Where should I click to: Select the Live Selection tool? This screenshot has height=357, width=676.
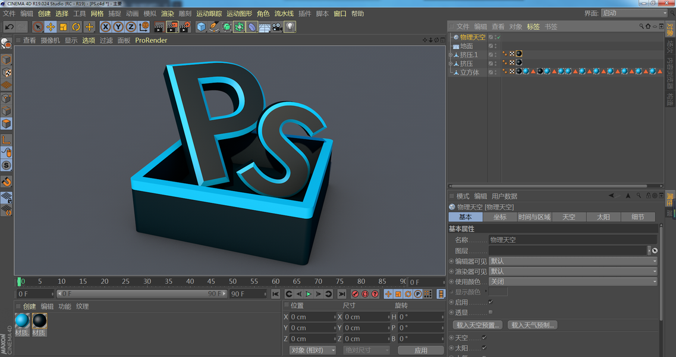tap(38, 27)
